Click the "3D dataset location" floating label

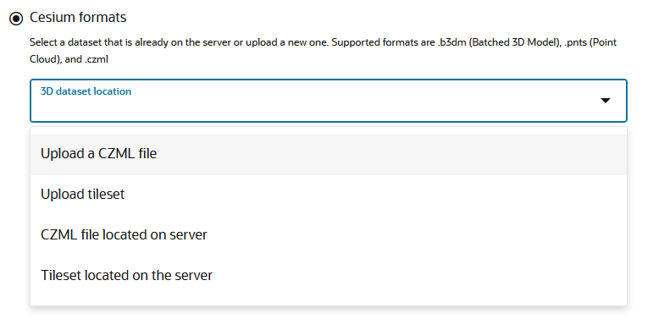click(x=86, y=91)
